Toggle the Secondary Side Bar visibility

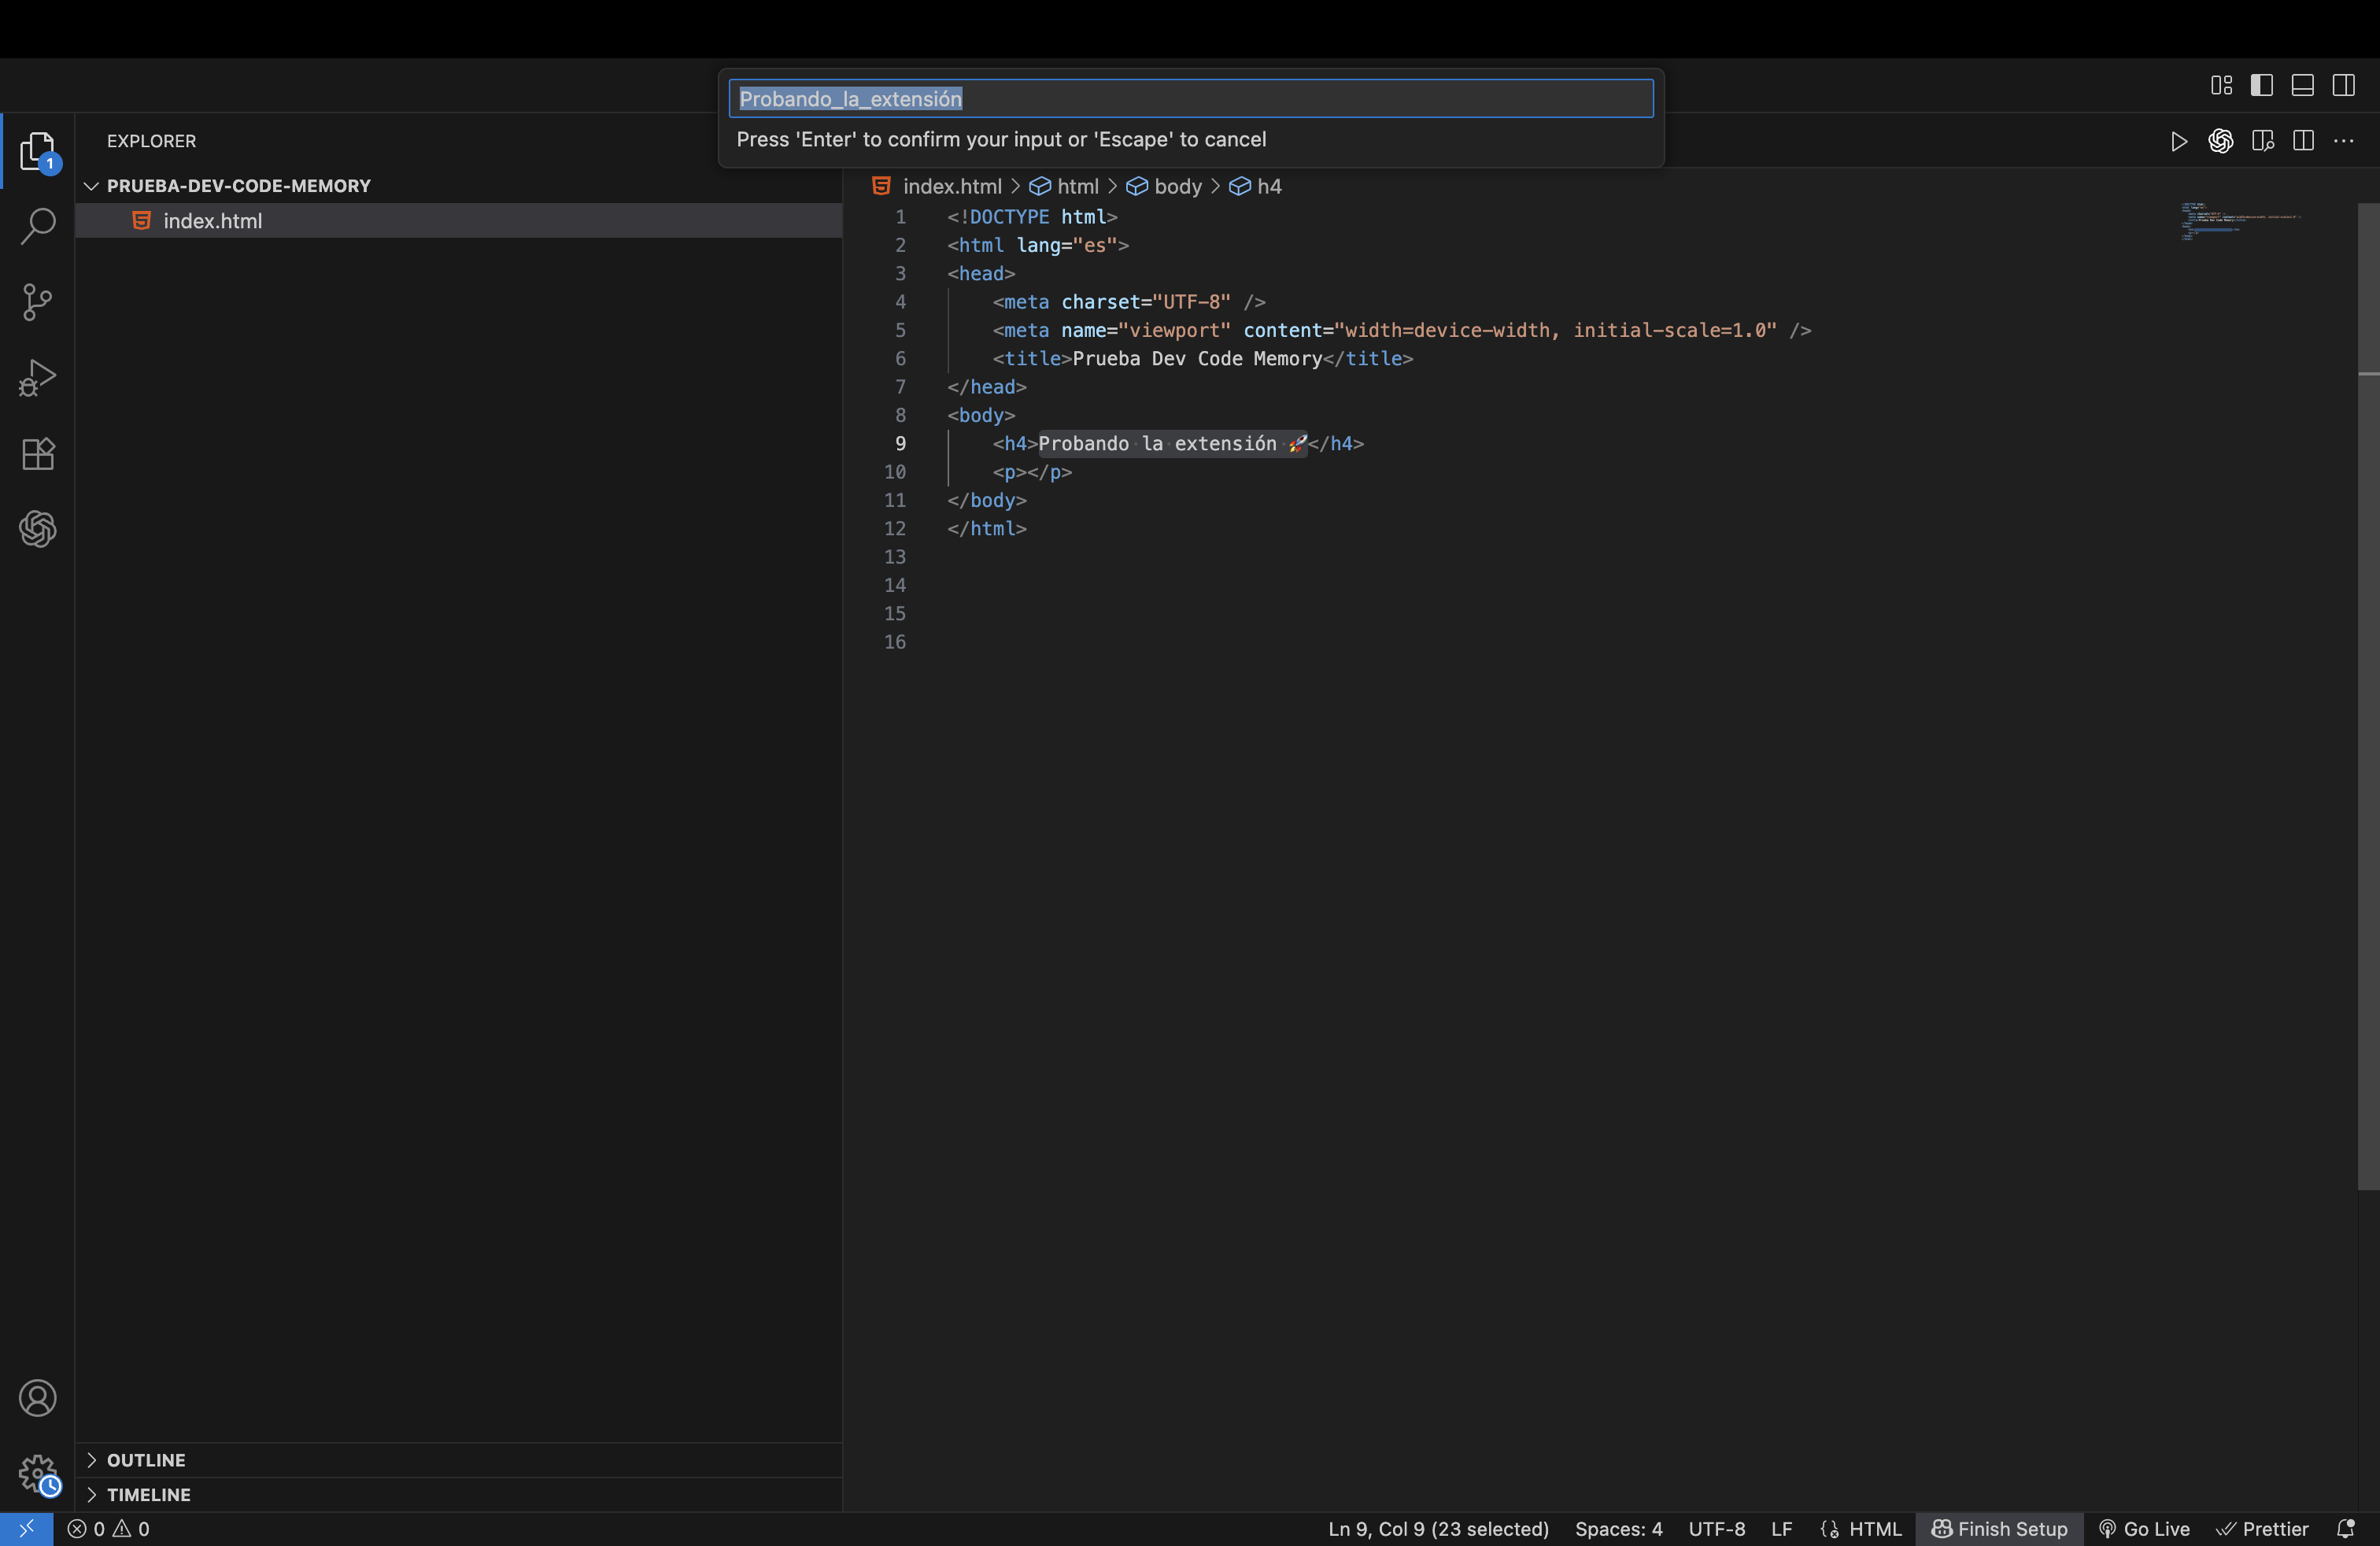[x=2344, y=85]
